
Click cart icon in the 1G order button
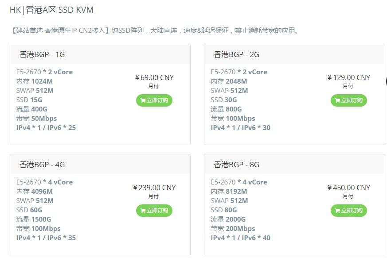click(x=143, y=100)
